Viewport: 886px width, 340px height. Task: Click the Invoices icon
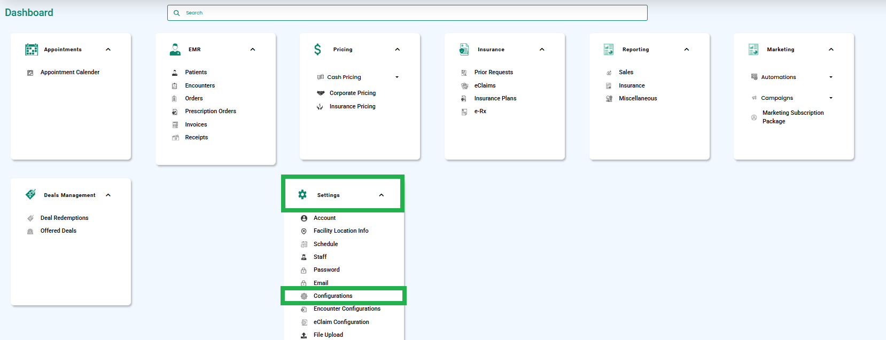[x=175, y=125]
